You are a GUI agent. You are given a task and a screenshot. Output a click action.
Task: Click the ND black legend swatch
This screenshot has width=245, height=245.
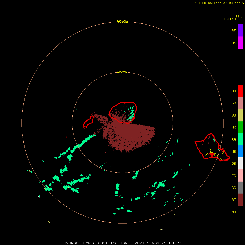pyautogui.click(x=240, y=212)
